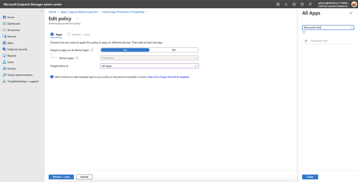Click the Review + save button
Screen dimensions: 358x182
(61, 177)
